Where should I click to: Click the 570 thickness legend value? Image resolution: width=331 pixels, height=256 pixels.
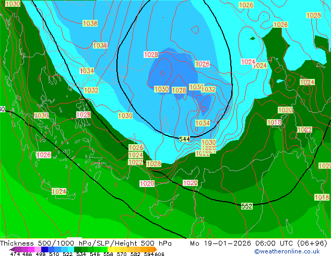tap(122, 254)
